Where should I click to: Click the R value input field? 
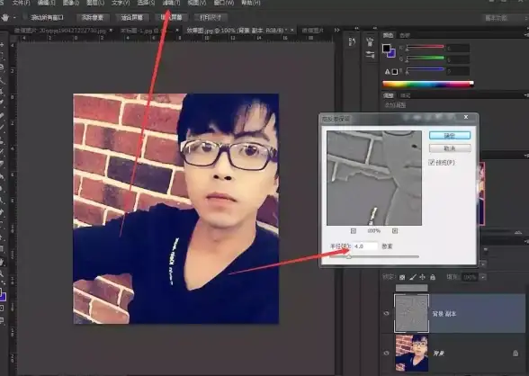[457, 49]
